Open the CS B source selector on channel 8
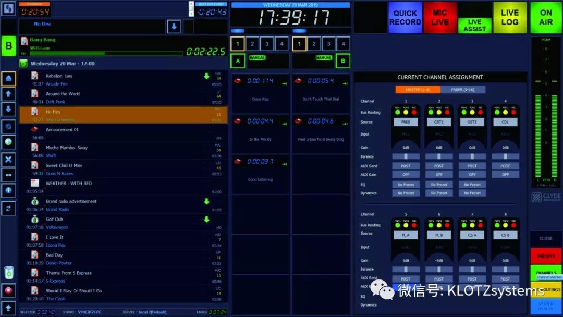 pos(505,235)
